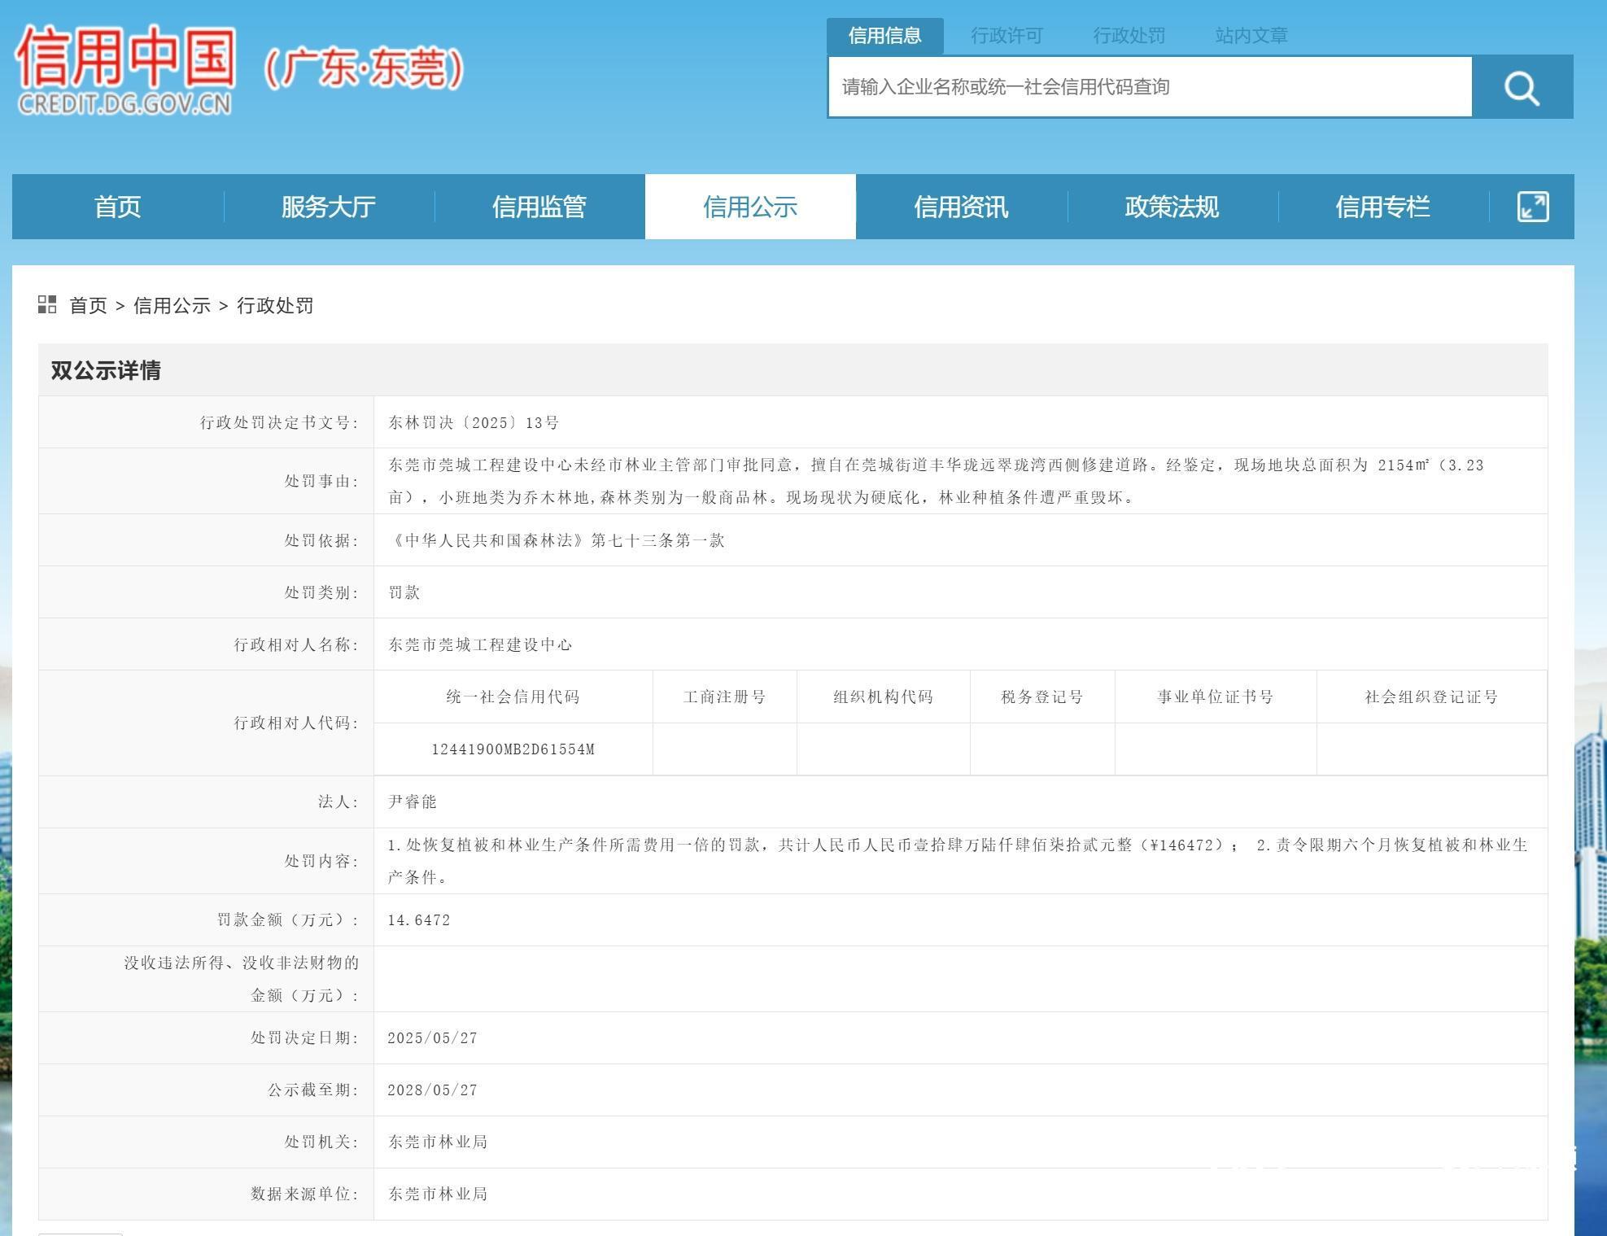The image size is (1607, 1236).
Task: Click the credit code 12441900MB2D61554M
Action: pos(513,749)
